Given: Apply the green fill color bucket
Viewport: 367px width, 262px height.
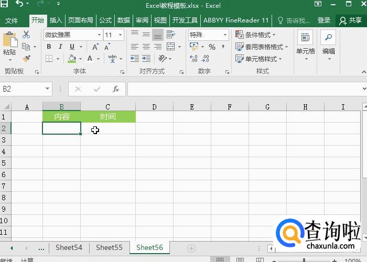Looking at the screenshot, I should pos(72,59).
